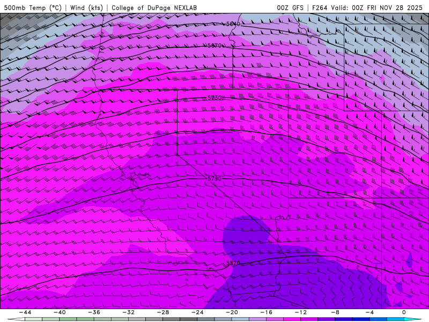Click the -40 colorbar scale value

point(60,312)
